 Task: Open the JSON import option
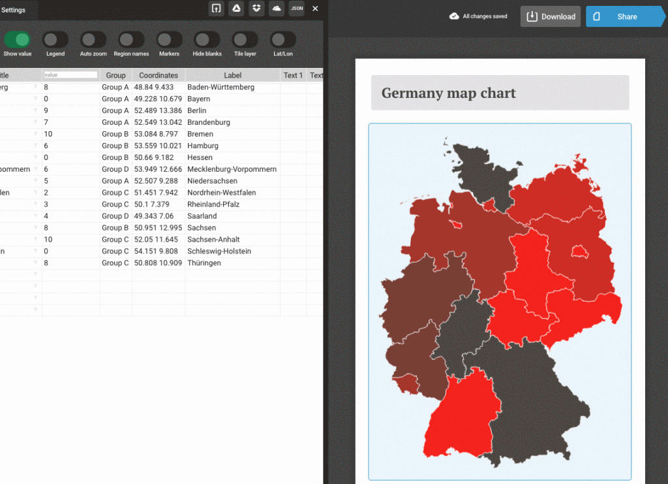297,8
